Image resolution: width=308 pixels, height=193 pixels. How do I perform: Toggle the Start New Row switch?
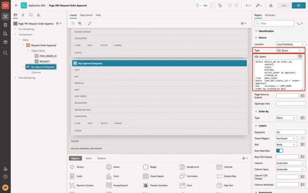click(279, 151)
